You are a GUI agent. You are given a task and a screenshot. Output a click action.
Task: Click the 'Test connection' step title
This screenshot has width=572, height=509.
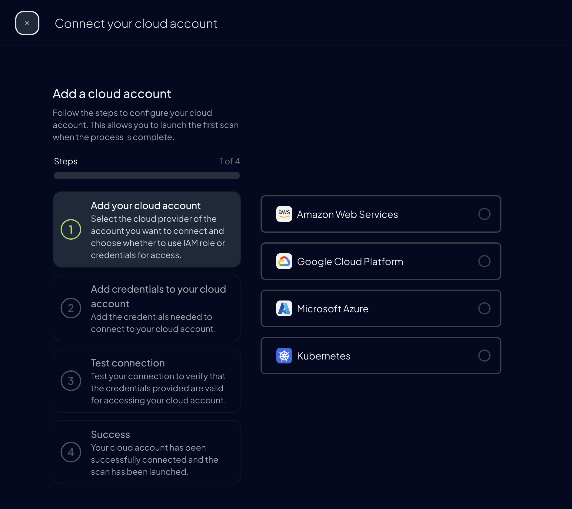(x=128, y=363)
